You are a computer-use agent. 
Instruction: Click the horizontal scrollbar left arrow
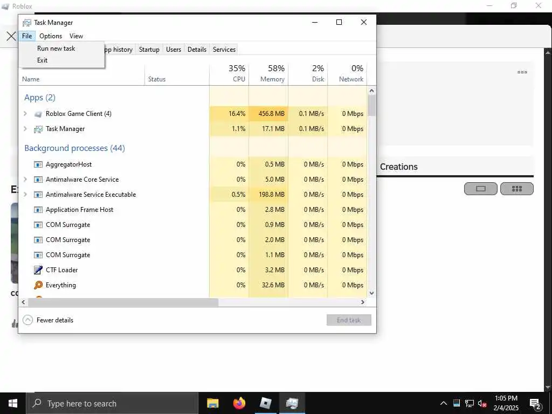[23, 302]
